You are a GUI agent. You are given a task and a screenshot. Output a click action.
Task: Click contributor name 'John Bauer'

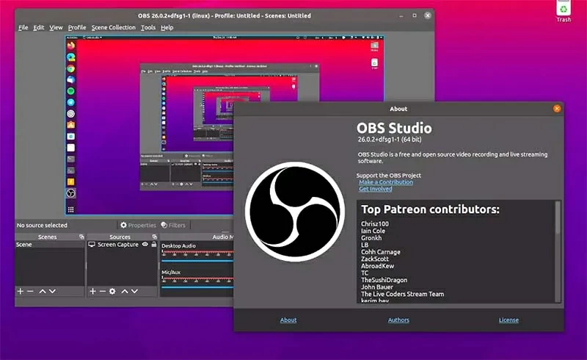coord(377,287)
